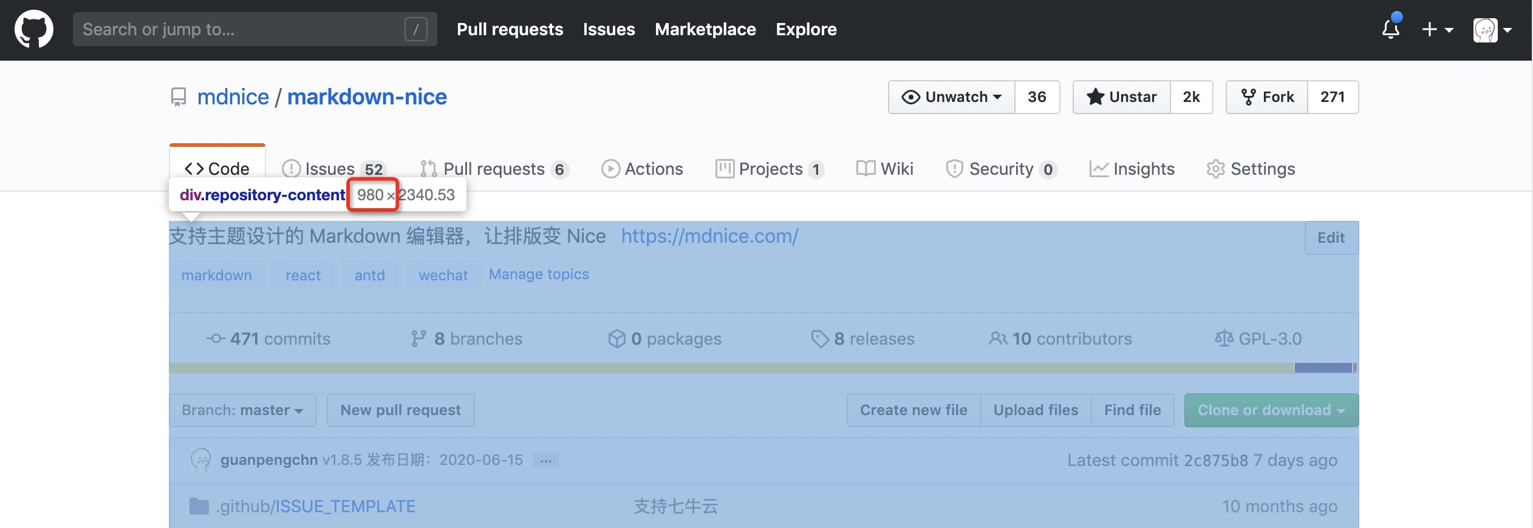1533x528 pixels.
Task: Switch to the Insights tab
Action: tap(1132, 169)
